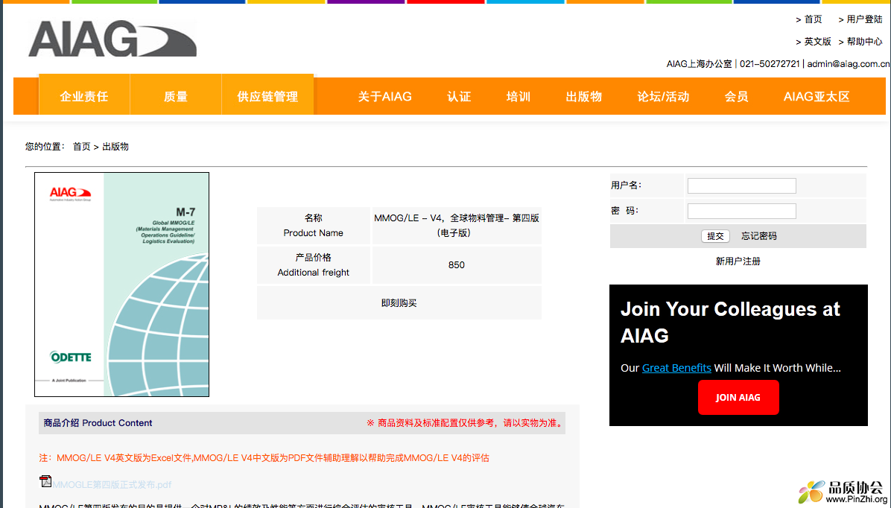Click the 提交 login button

[715, 236]
